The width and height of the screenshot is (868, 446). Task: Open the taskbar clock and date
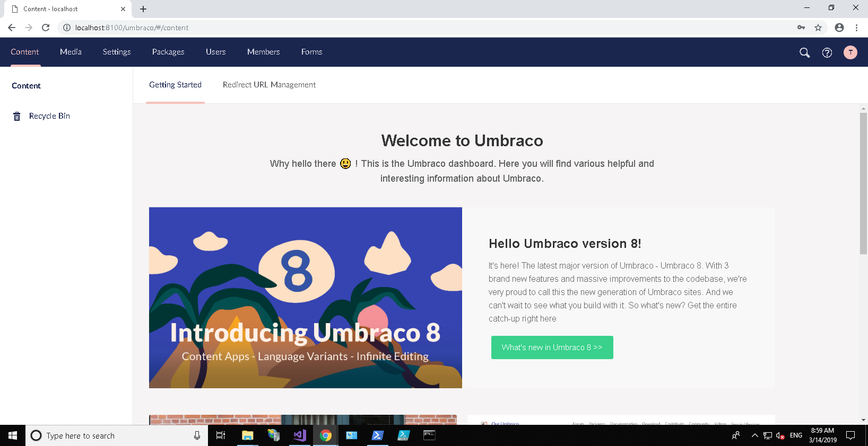(x=822, y=435)
